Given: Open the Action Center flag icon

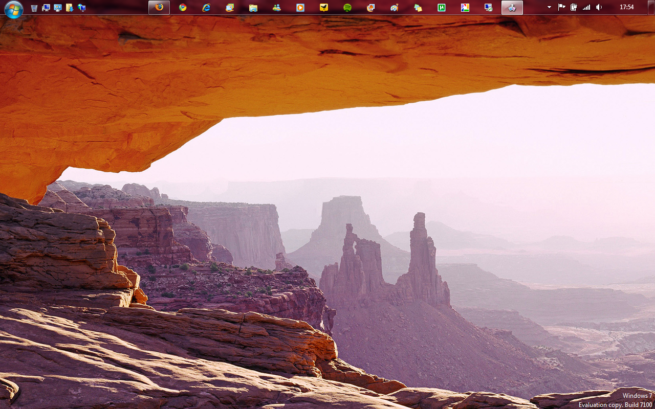Looking at the screenshot, I should pos(561,7).
